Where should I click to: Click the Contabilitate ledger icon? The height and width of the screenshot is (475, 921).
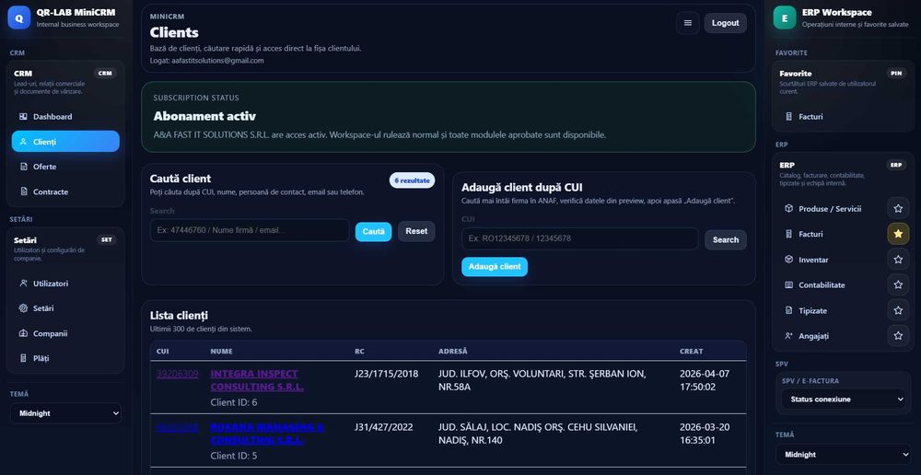[789, 284]
